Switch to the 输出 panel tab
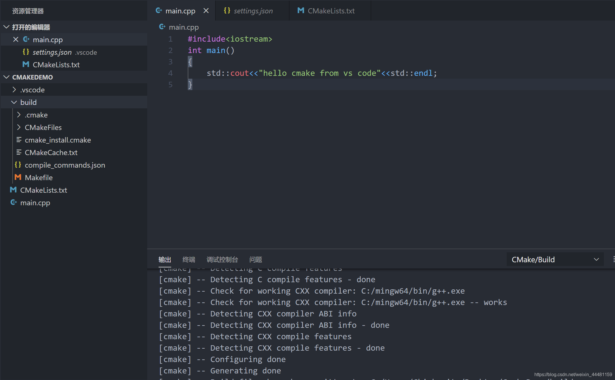615x380 pixels. [165, 260]
